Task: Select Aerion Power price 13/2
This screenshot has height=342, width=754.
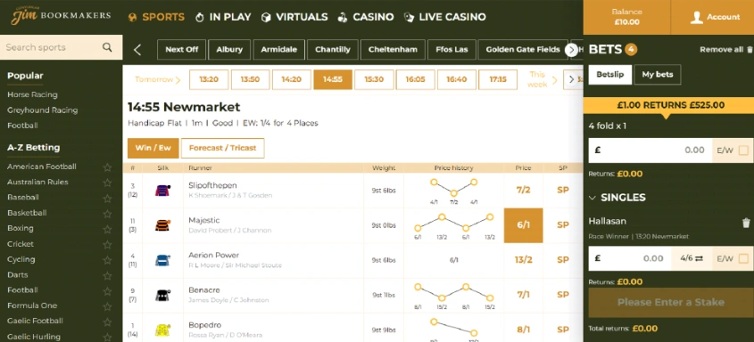Action: (x=523, y=260)
